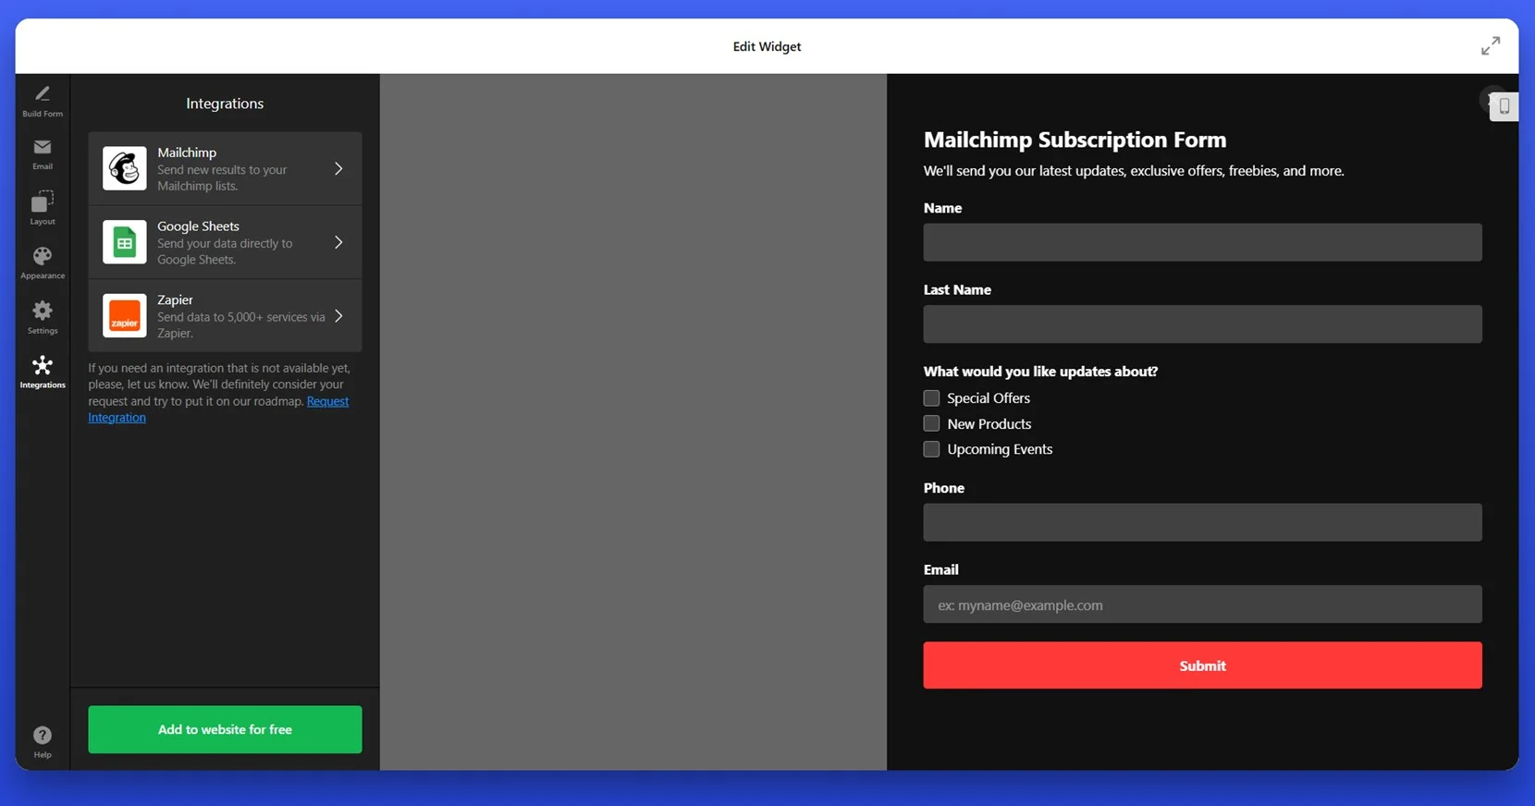The width and height of the screenshot is (1535, 806).
Task: Check the New Products checkbox
Action: tap(931, 423)
